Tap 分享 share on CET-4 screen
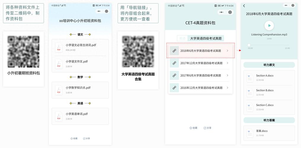The image size is (301, 148). [207, 128]
